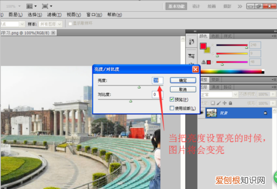Open the 填充 slider arrow
This screenshot has height=189, width=277.
[273, 103]
